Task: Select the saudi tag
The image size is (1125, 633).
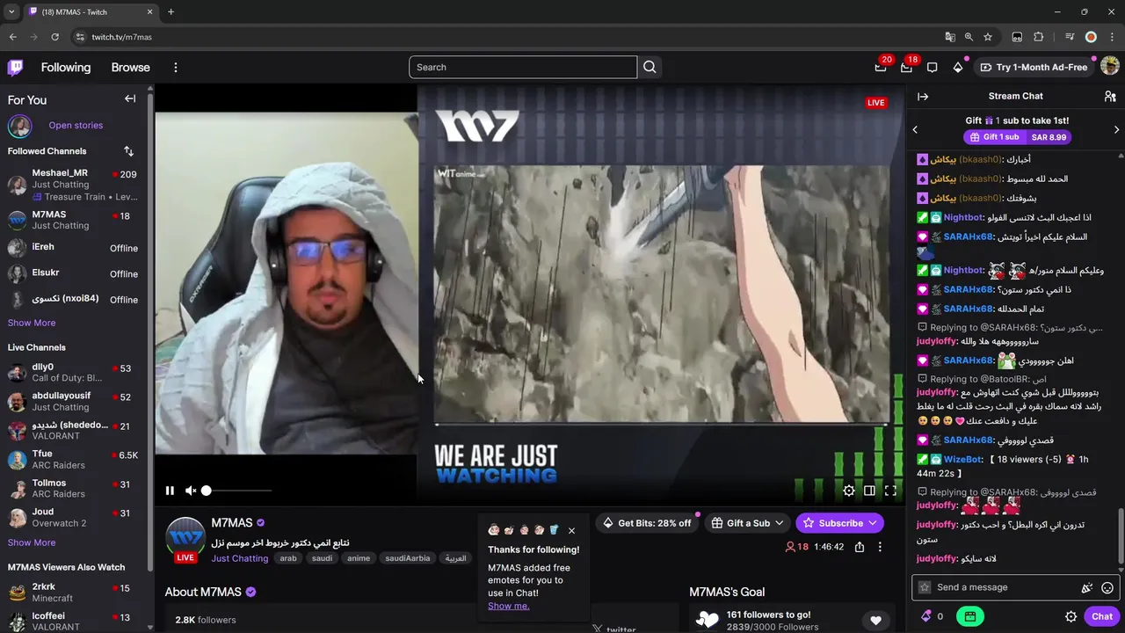Action: click(x=322, y=558)
